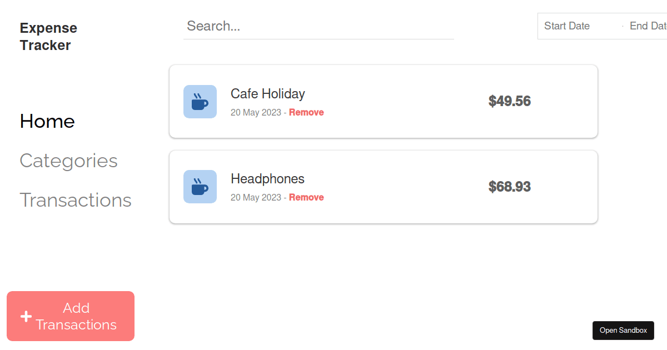This screenshot has width=667, height=350.
Task: Remove the Cafe Holiday expense
Action: pos(306,112)
